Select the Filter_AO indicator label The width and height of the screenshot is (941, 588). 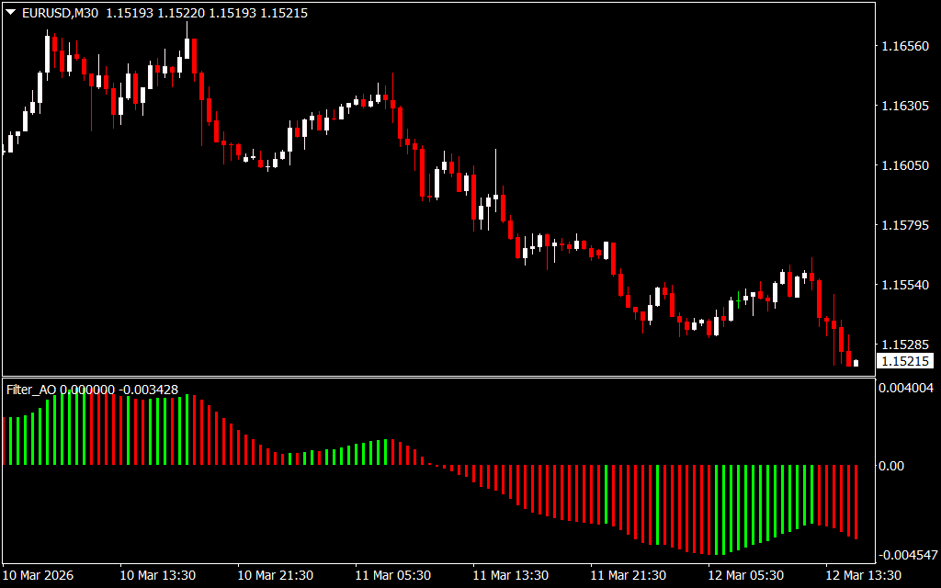click(x=31, y=390)
